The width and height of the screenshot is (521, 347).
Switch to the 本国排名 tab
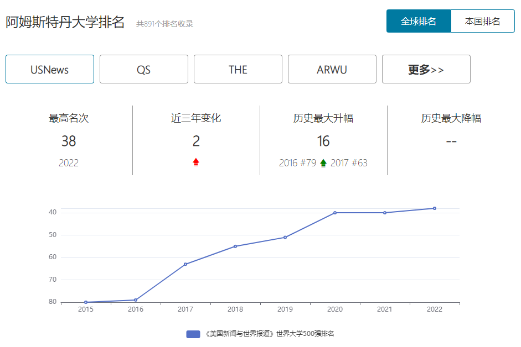click(x=483, y=20)
